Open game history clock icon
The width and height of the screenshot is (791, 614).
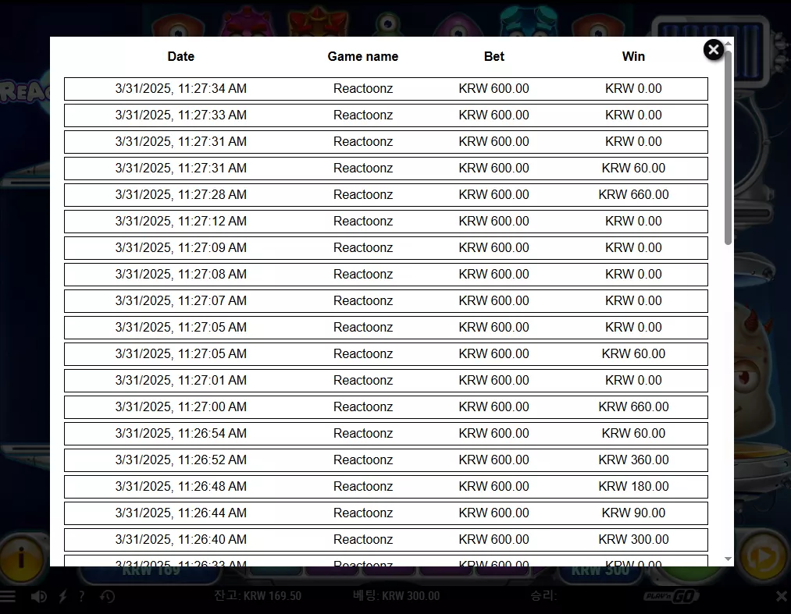tap(107, 596)
